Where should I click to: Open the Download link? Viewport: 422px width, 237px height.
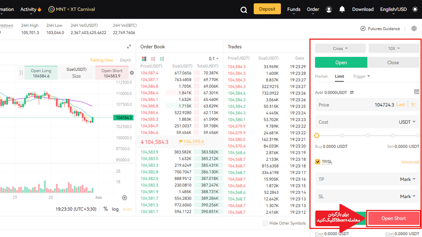[363, 9]
